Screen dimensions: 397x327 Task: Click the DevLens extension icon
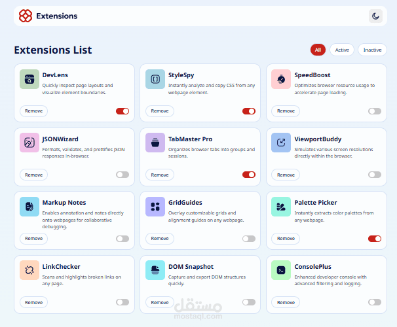(29, 79)
